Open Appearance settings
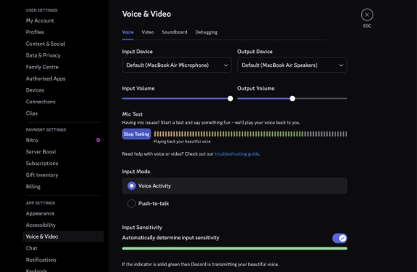This screenshot has width=417, height=272. (x=40, y=214)
